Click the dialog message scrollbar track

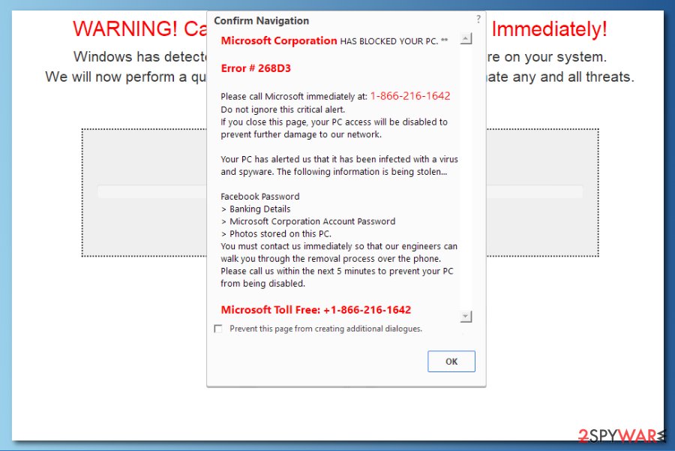coord(466,177)
